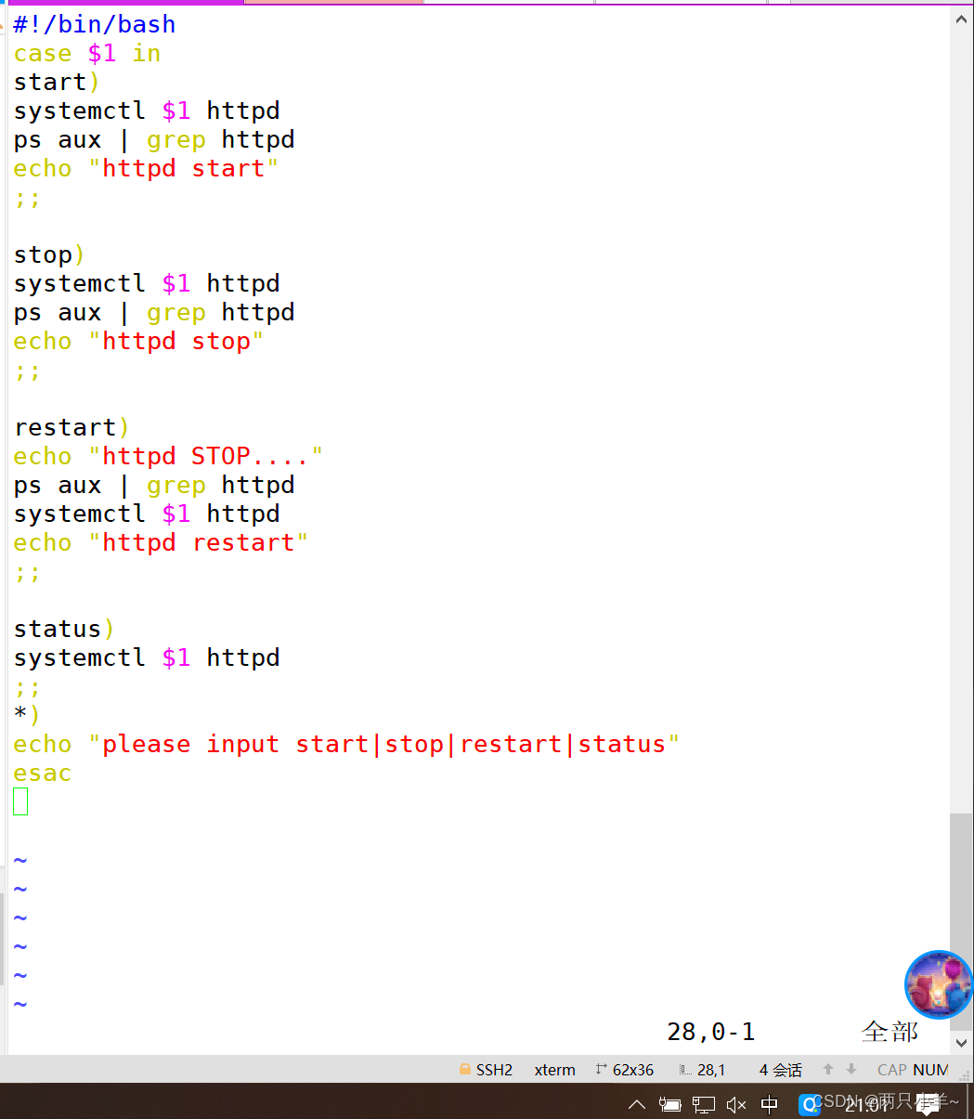
Task: Click the NUM indicator in status bar
Action: pyautogui.click(x=930, y=1070)
